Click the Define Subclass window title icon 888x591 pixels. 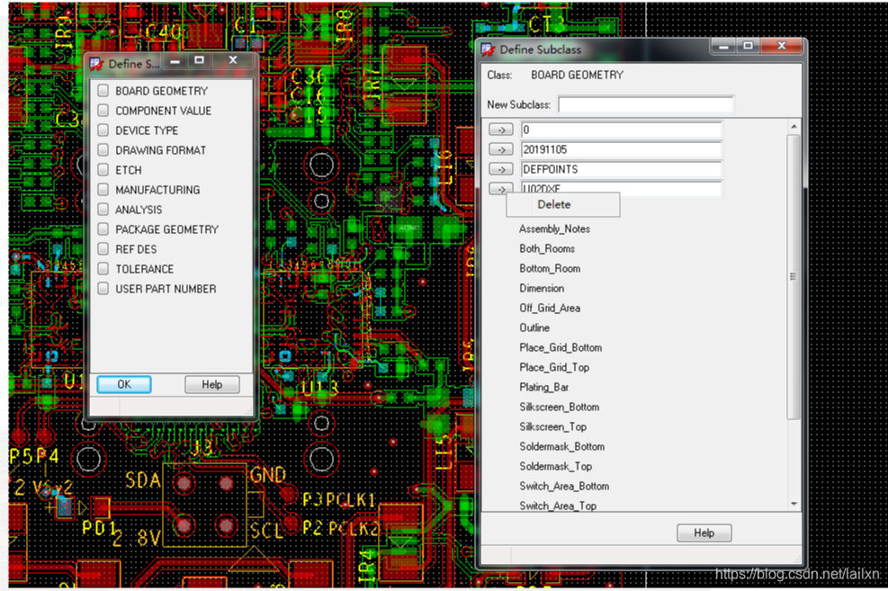(x=489, y=50)
